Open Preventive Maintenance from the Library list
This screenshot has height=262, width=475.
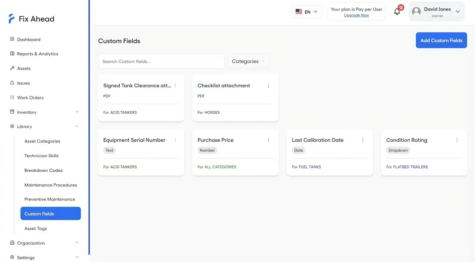pos(50,199)
